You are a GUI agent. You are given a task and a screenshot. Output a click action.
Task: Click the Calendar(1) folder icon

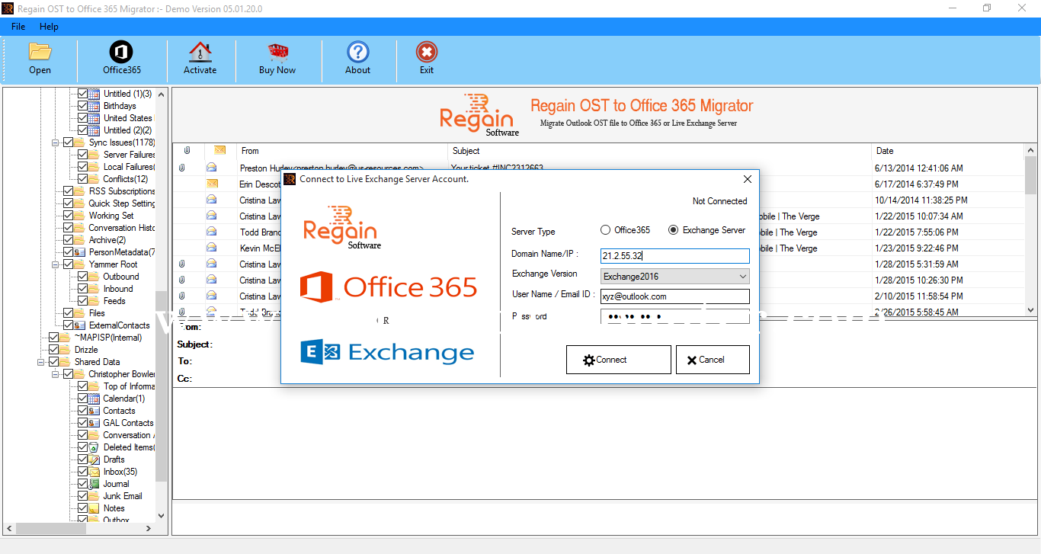(x=94, y=399)
